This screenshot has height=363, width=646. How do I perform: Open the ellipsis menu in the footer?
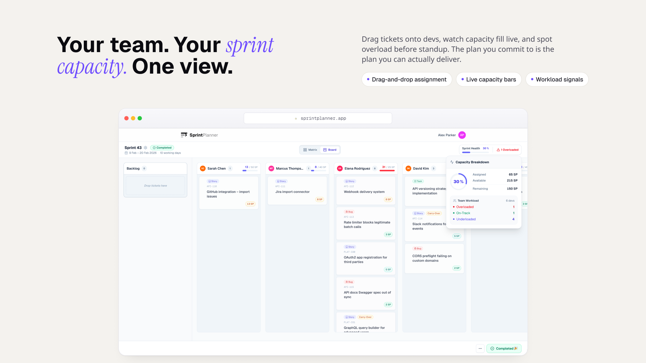[480, 349]
